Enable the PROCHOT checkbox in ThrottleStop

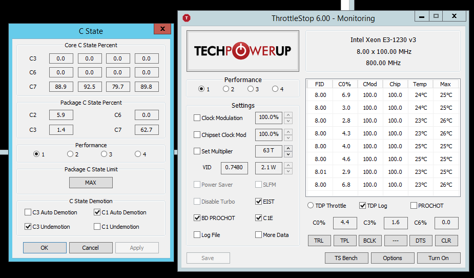coord(414,205)
